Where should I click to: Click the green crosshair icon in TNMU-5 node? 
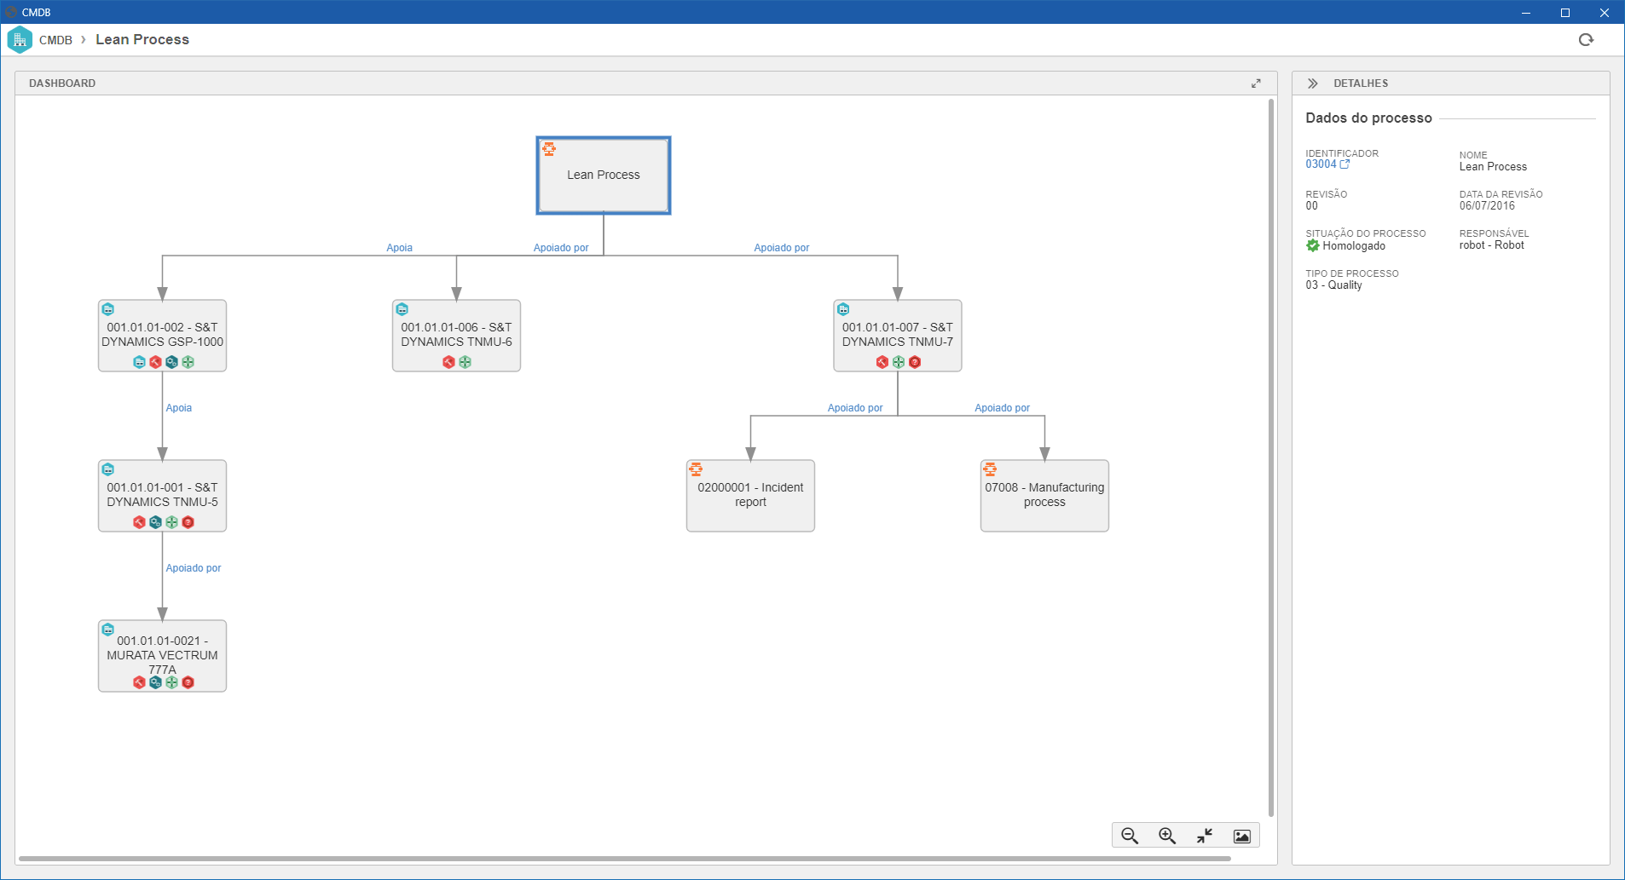(x=171, y=522)
